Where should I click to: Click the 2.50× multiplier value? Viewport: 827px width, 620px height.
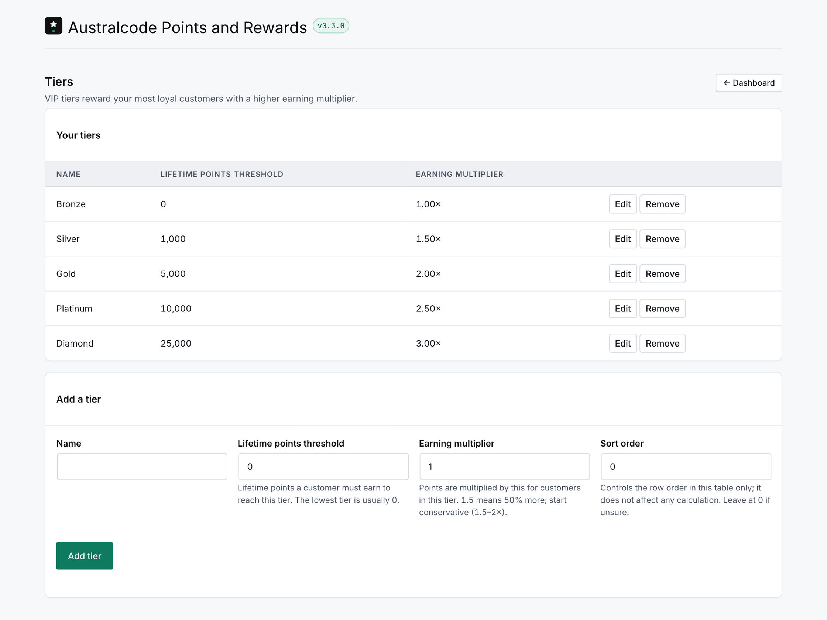429,308
